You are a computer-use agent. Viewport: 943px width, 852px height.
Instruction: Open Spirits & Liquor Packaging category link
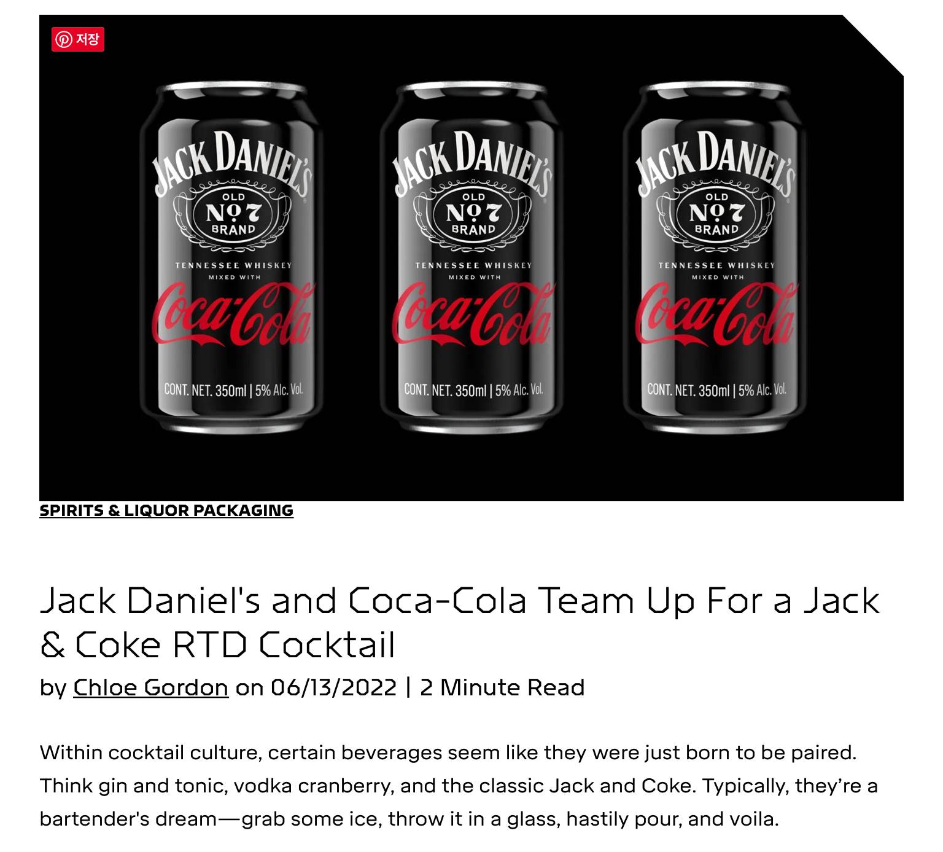coord(166,510)
